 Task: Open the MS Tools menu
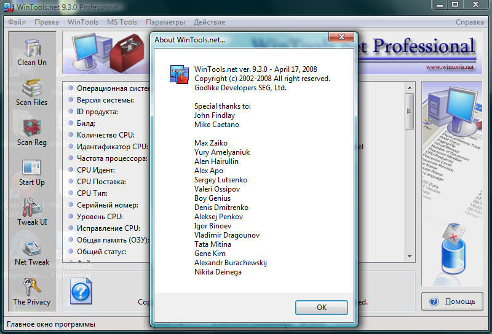122,22
